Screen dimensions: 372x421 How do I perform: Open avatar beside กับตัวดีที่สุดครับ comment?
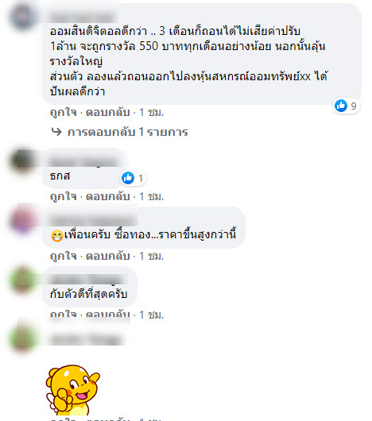[x=23, y=280]
